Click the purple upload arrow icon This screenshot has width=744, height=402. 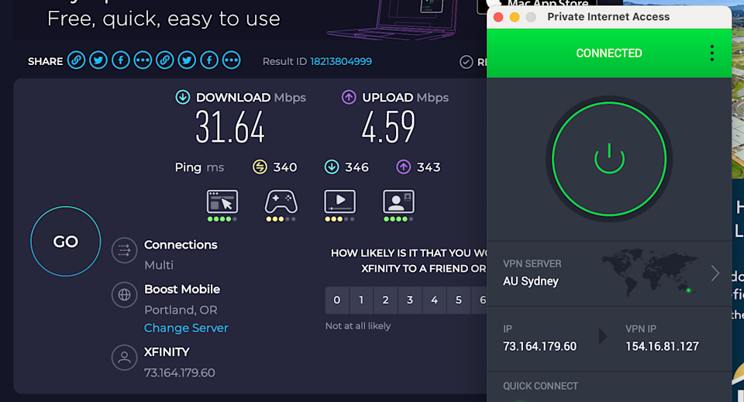pos(349,98)
